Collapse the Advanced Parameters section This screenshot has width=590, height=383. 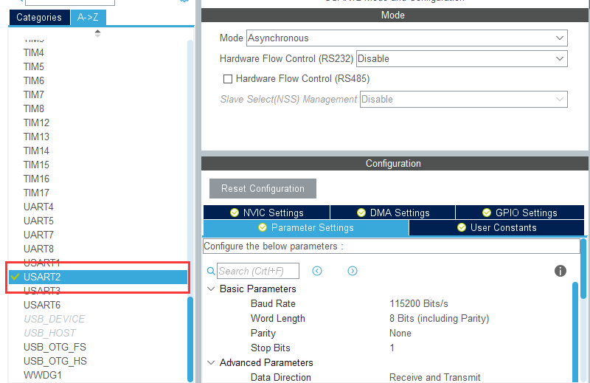coord(212,363)
